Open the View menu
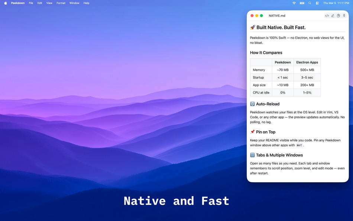The width and height of the screenshot is (353, 221). [49, 3]
